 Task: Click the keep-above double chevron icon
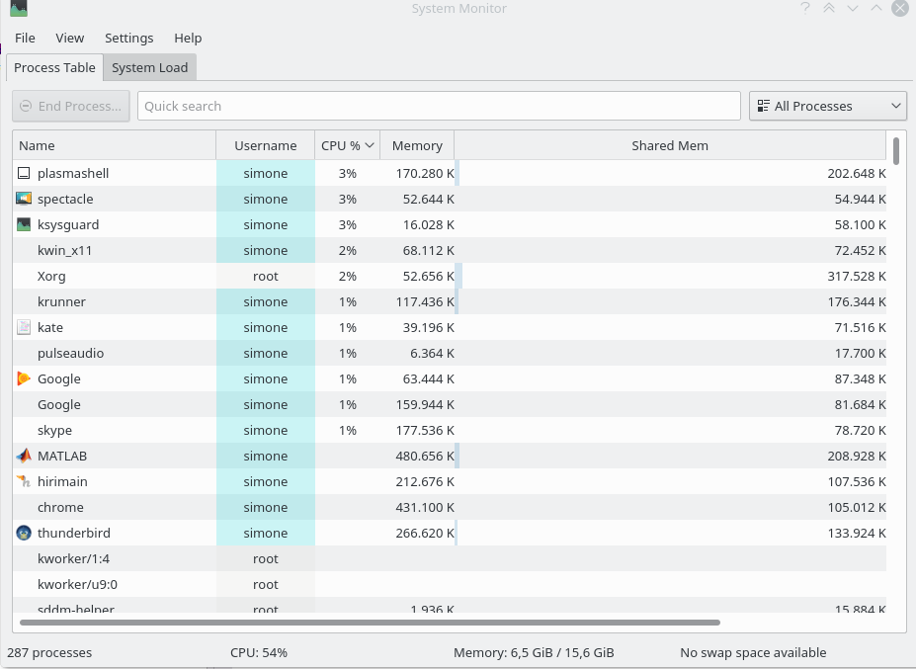[829, 8]
